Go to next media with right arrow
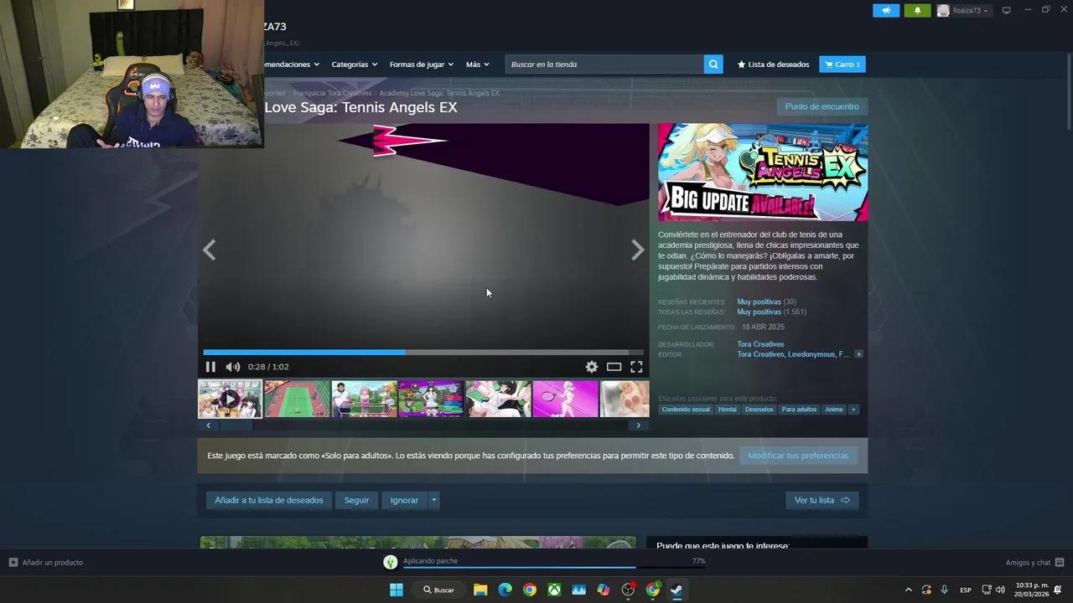Image resolution: width=1073 pixels, height=603 pixels. tap(638, 250)
